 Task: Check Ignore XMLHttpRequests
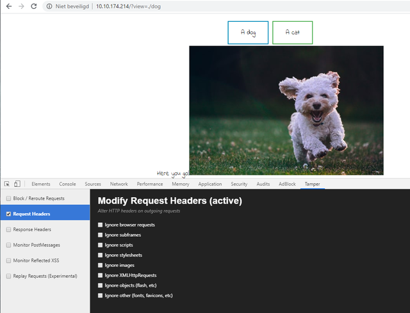(x=100, y=275)
